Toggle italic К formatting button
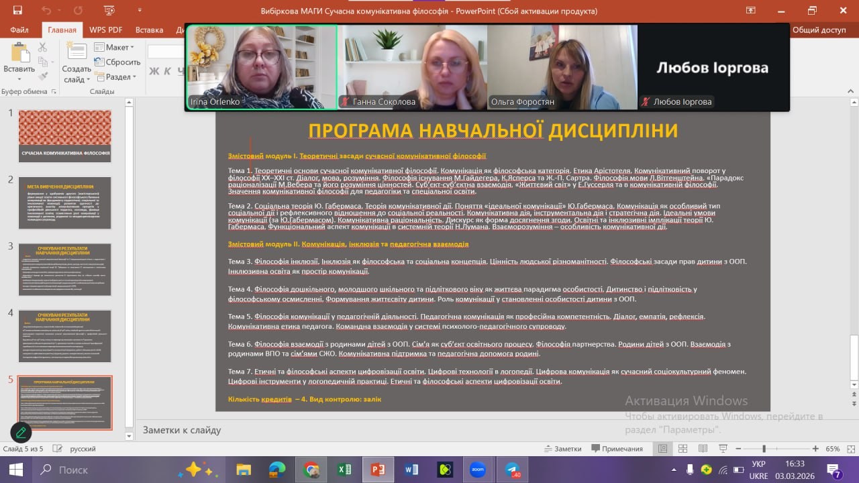The image size is (859, 483). coord(166,71)
